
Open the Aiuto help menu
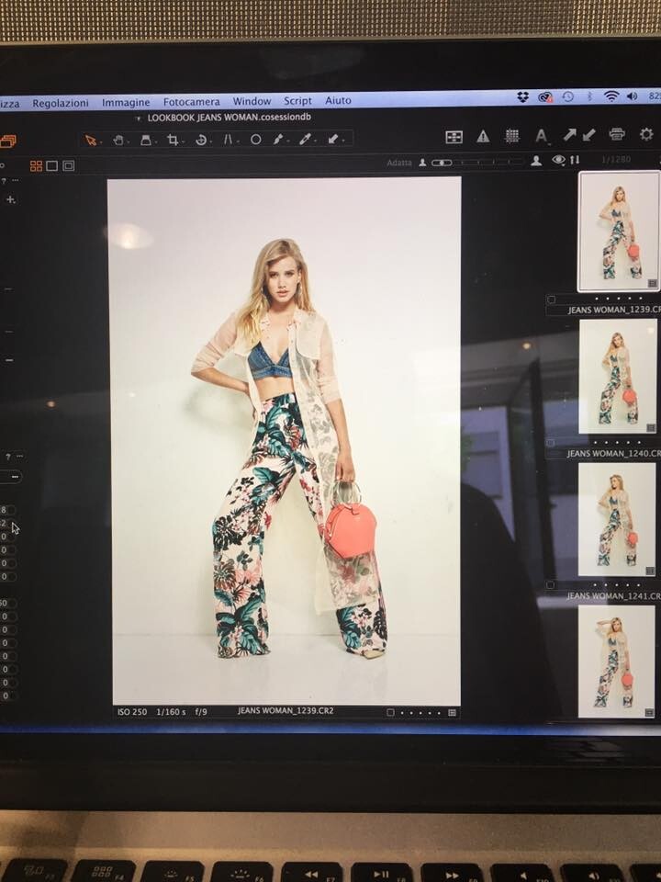[338, 102]
